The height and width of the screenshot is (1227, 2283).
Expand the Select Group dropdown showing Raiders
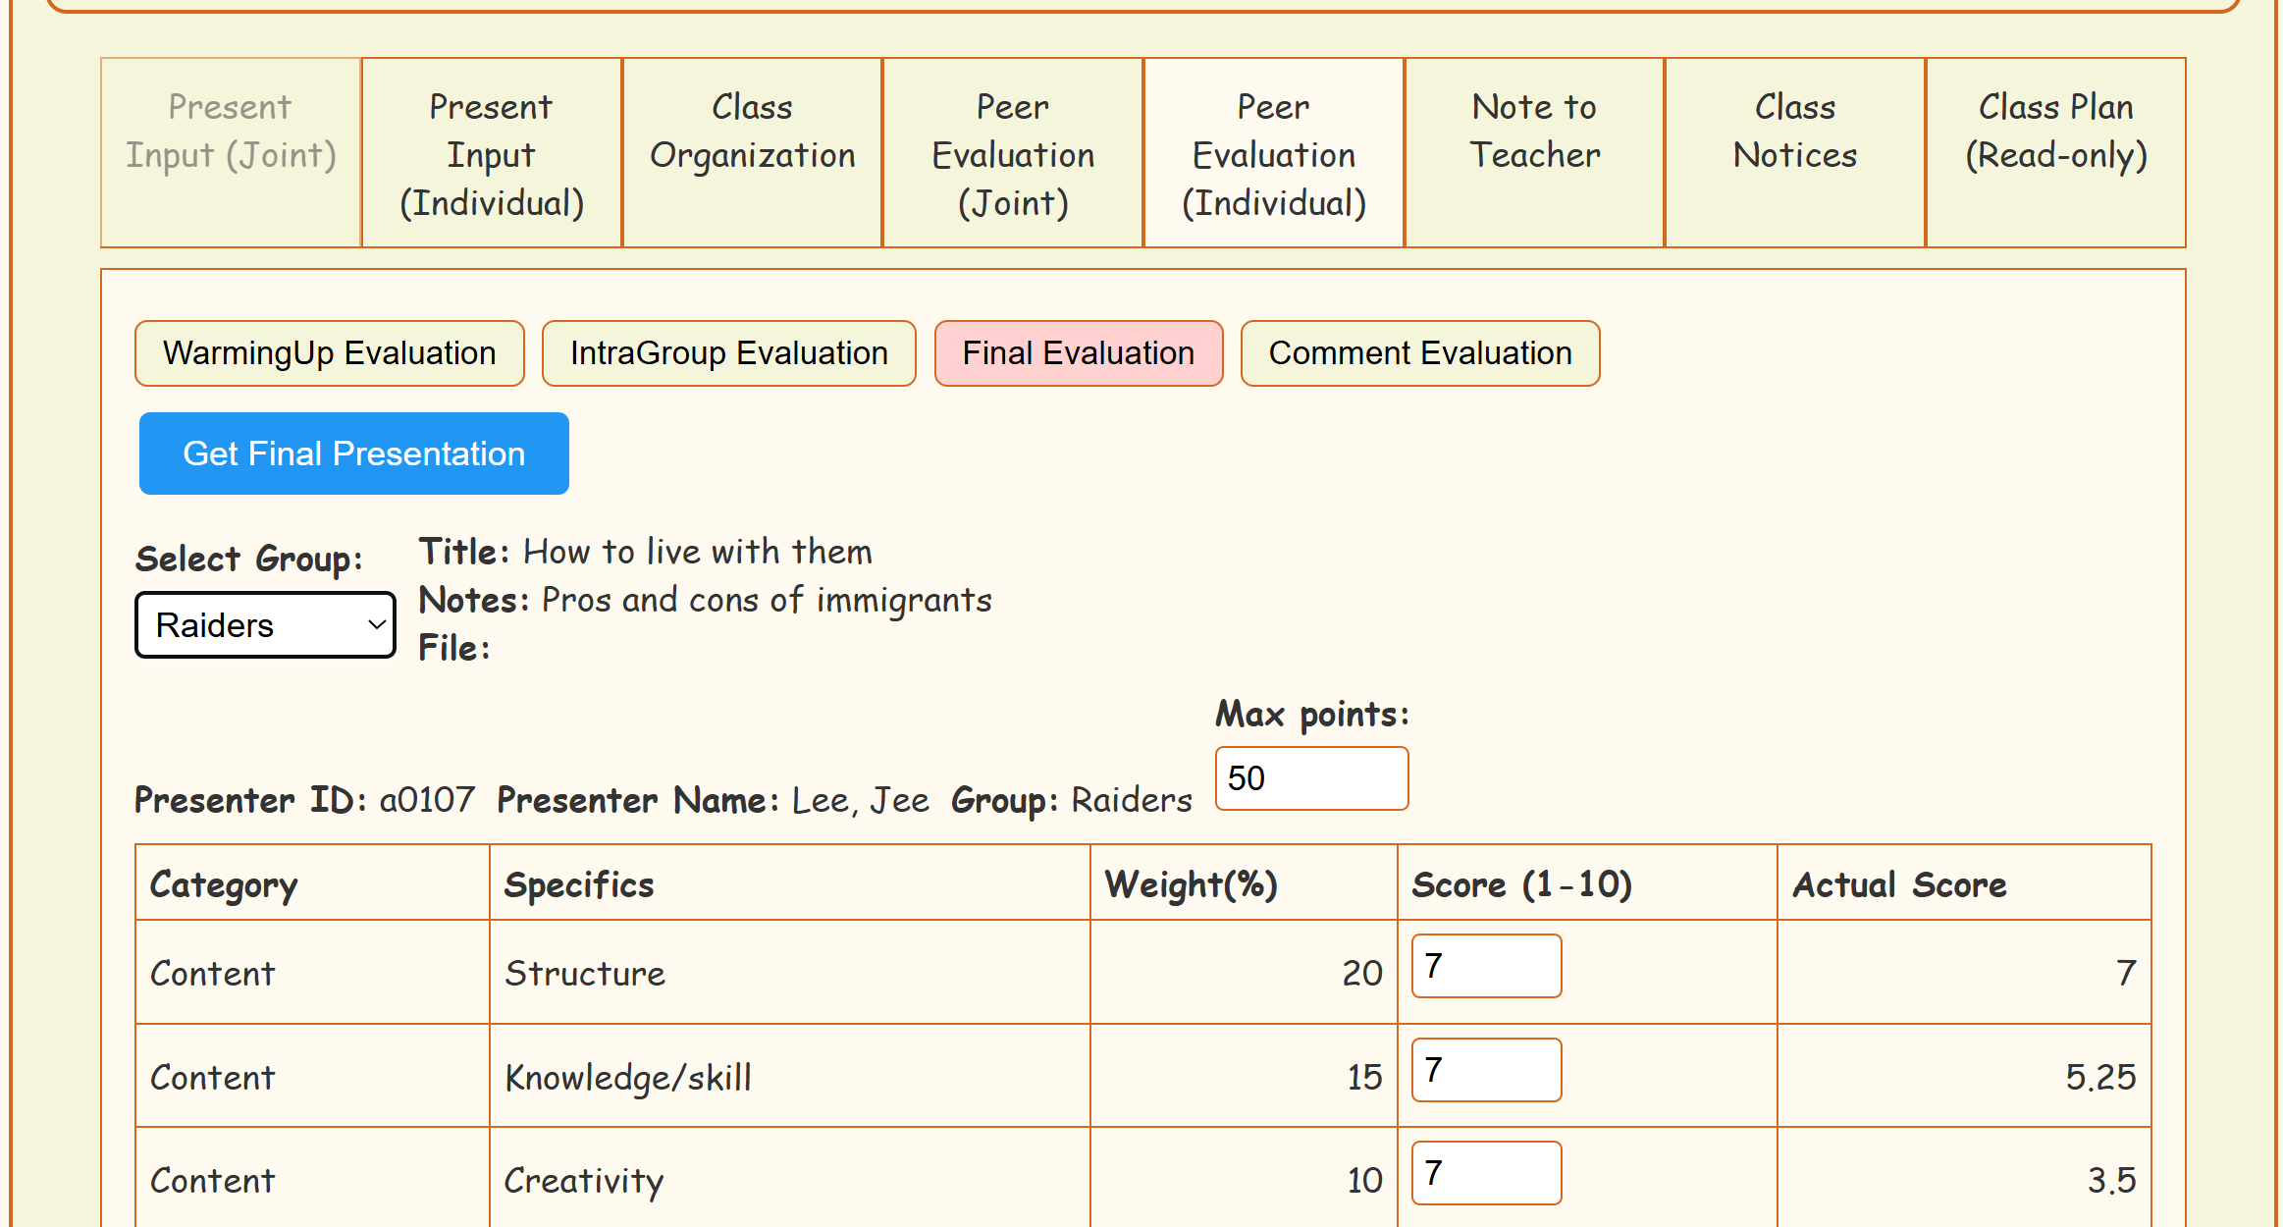pyautogui.click(x=265, y=625)
